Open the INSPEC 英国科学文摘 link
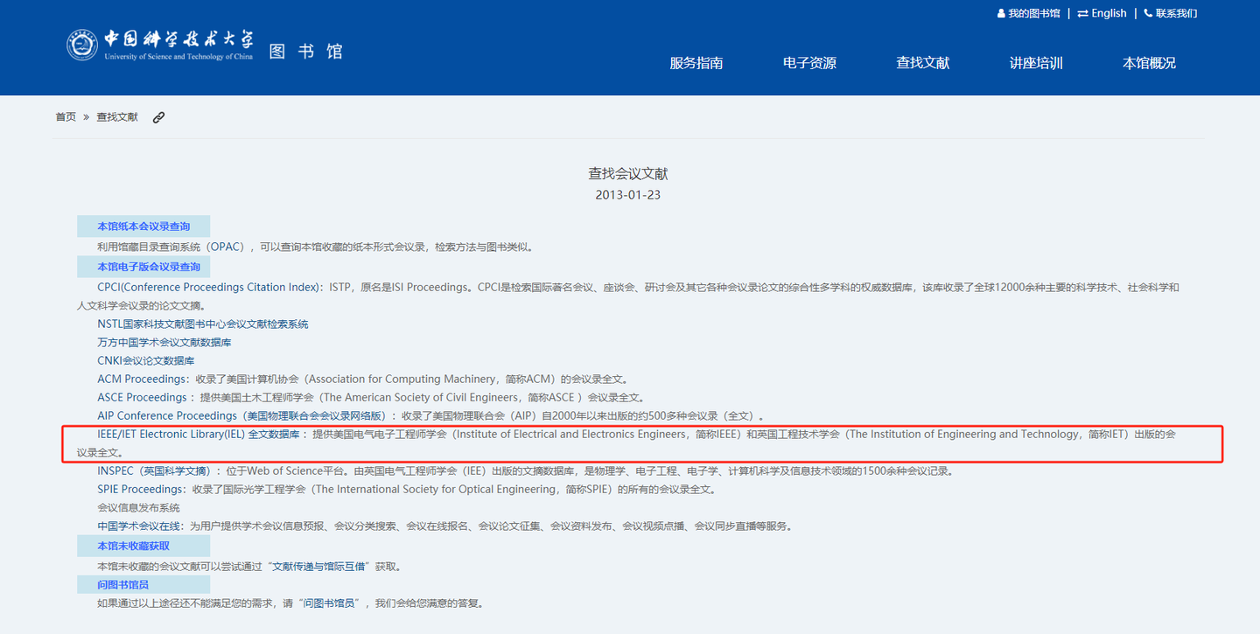Screen dimensions: 1260x634 click(155, 471)
